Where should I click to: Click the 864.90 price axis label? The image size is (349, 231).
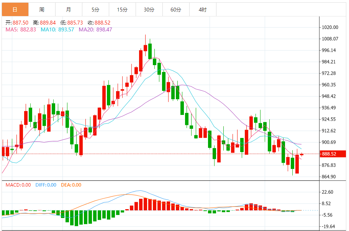pyautogui.click(x=329, y=177)
